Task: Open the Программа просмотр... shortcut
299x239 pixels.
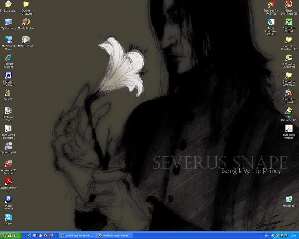Action: click(8, 132)
